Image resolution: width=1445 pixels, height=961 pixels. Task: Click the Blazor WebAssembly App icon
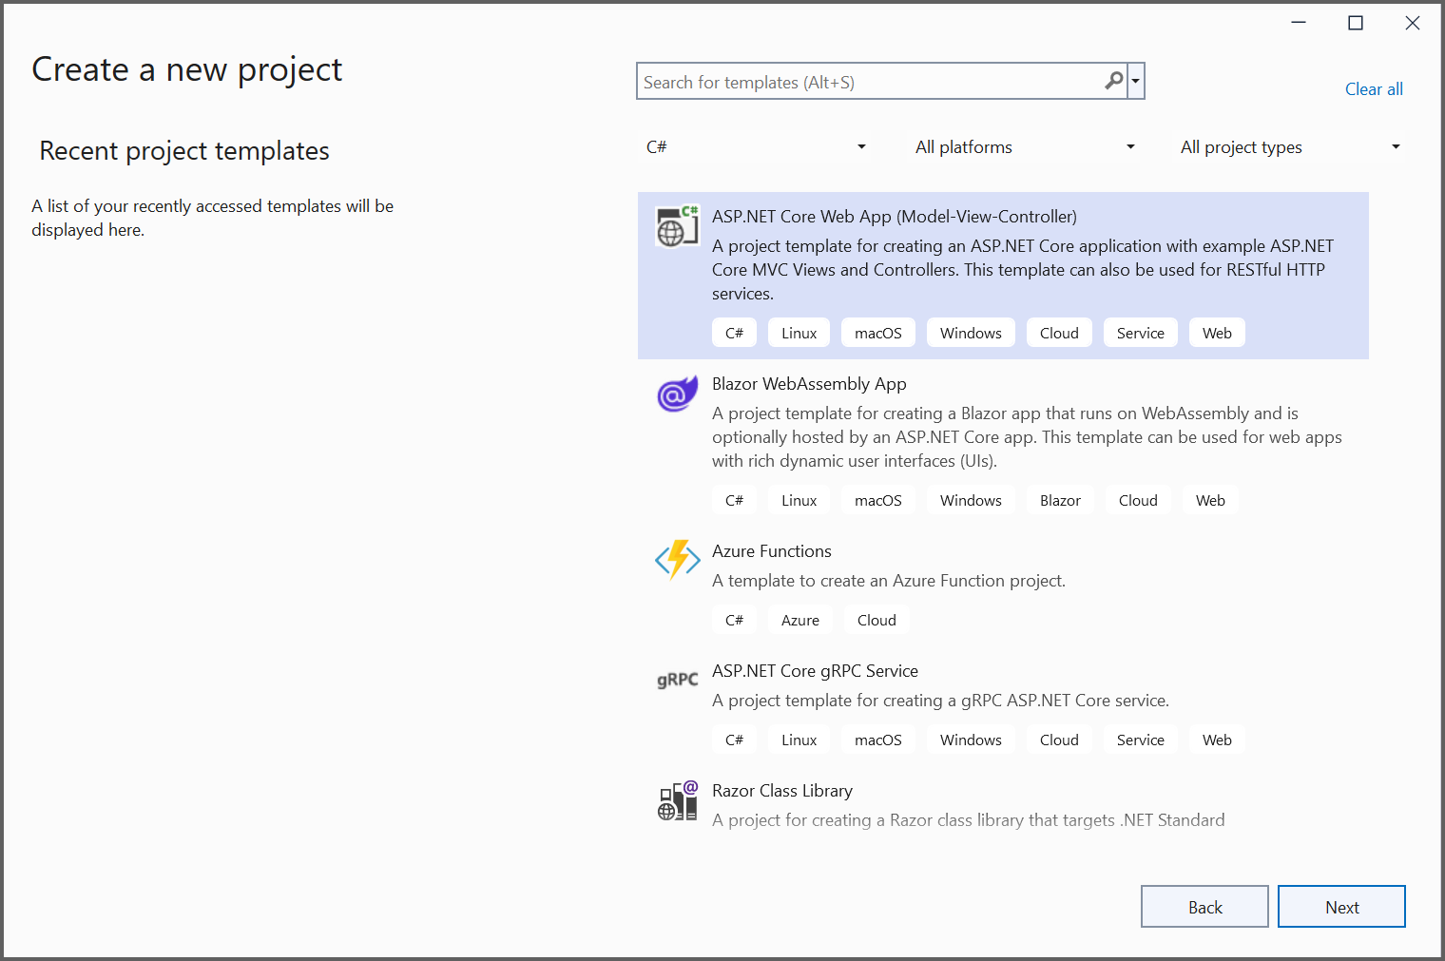click(x=677, y=394)
